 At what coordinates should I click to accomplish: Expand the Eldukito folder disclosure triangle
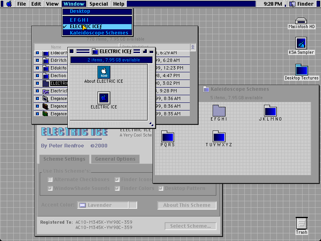37,68
